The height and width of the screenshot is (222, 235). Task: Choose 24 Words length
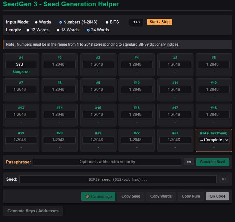tap(88, 30)
